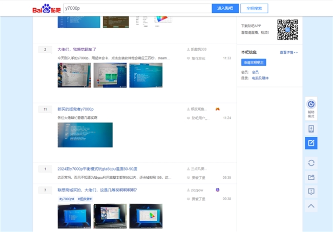Open post 新买的拯救者y7000p
Viewport: 333px width, 232px height.
pyautogui.click(x=76, y=109)
